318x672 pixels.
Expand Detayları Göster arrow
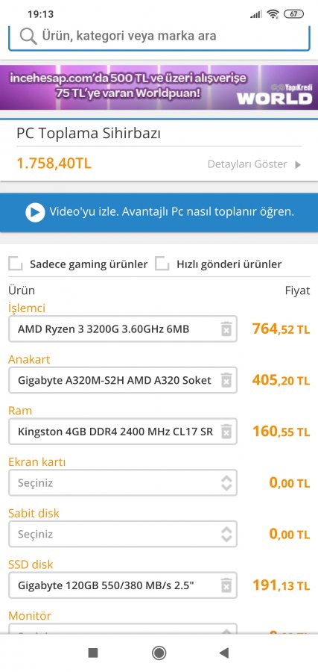299,164
